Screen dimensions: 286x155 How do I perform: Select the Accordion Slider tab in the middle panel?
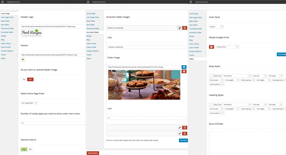(93, 32)
